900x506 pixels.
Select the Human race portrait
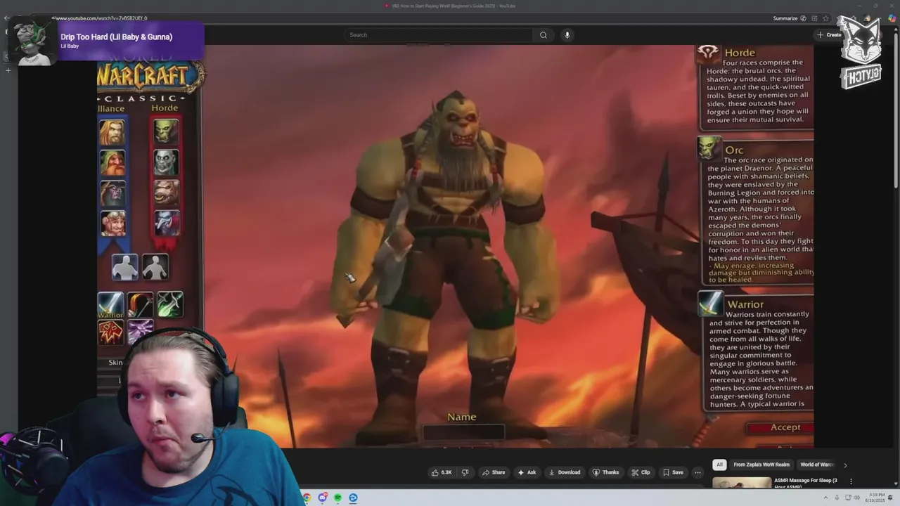(112, 132)
